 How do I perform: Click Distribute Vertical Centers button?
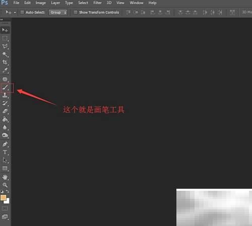(x=187, y=12)
